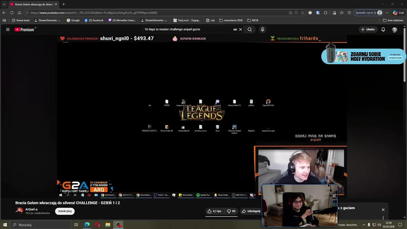Open the ABP adblock extension

(310, 13)
